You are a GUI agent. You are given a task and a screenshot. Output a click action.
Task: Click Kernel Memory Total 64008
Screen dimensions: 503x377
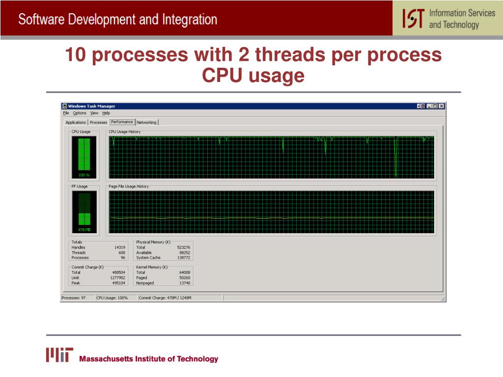(185, 272)
